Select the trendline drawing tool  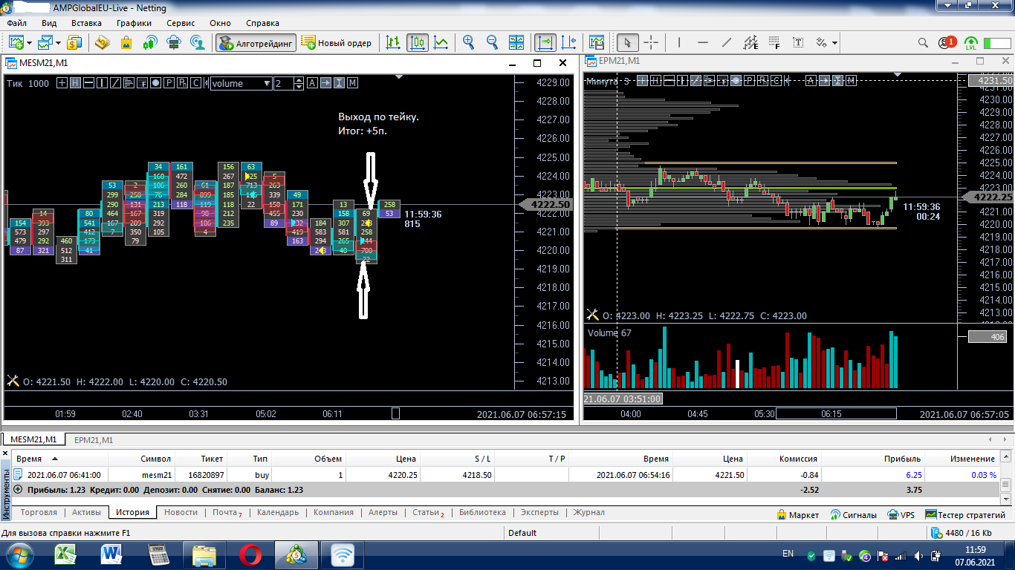[727, 42]
